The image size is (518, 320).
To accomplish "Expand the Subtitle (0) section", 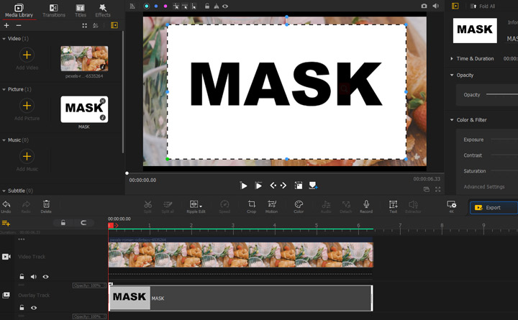I will (x=4, y=191).
